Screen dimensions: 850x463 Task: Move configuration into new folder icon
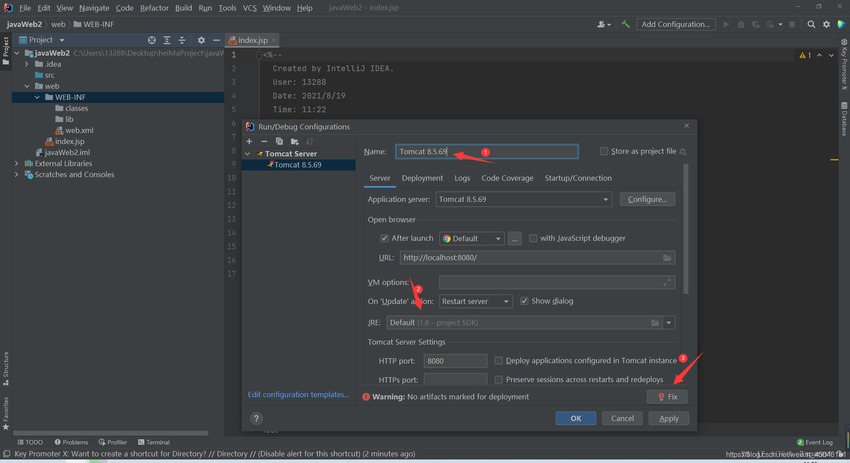tap(294, 141)
